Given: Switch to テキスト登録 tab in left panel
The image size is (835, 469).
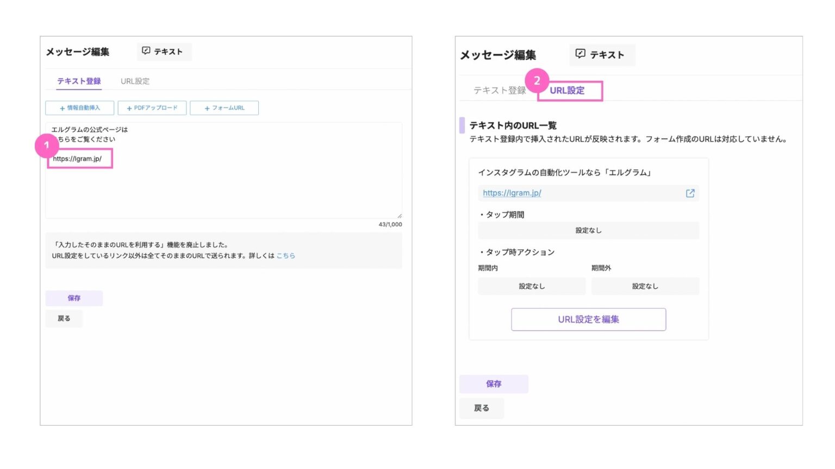Looking at the screenshot, I should (x=79, y=81).
